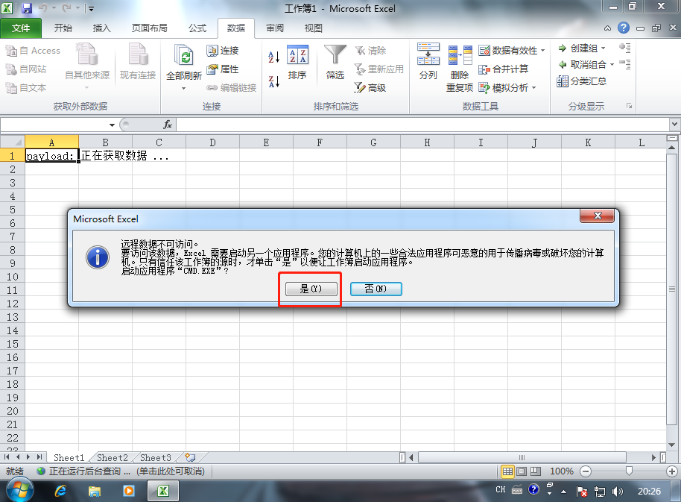Switch to Page Layout view in status bar

click(x=522, y=471)
